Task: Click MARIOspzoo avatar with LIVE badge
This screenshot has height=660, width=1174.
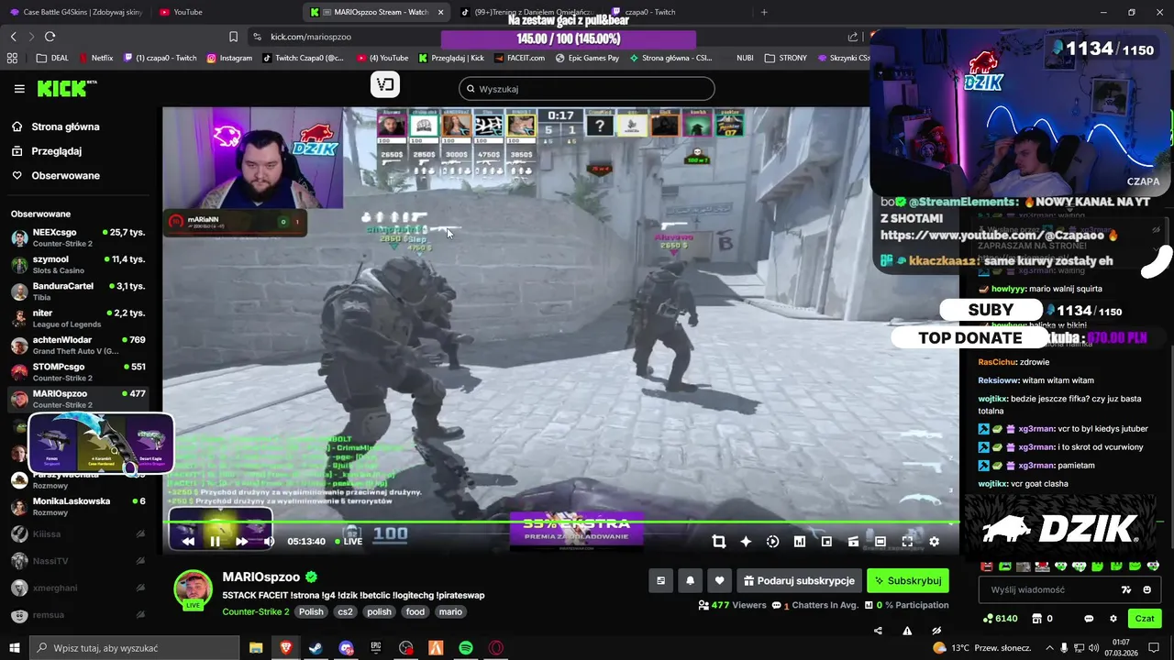Action: (x=193, y=589)
